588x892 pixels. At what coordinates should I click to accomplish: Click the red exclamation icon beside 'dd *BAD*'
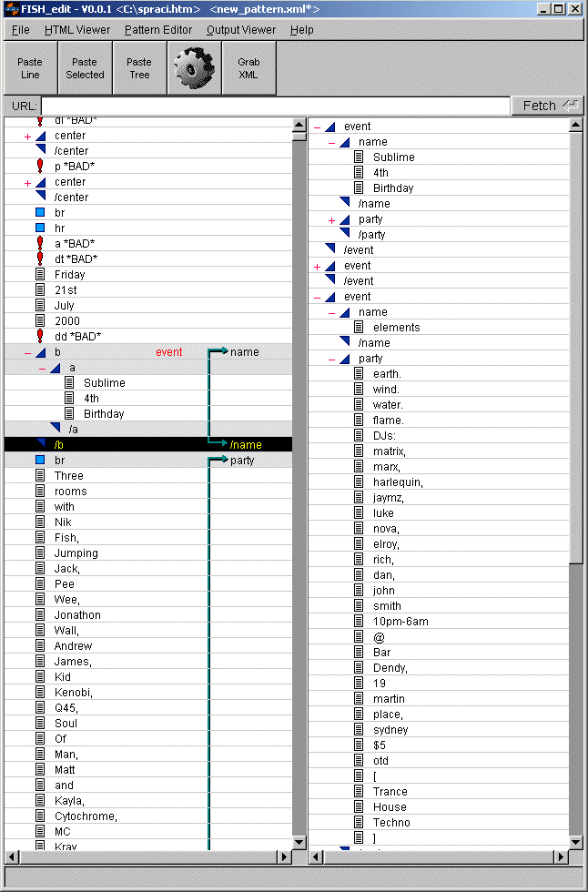(x=40, y=336)
